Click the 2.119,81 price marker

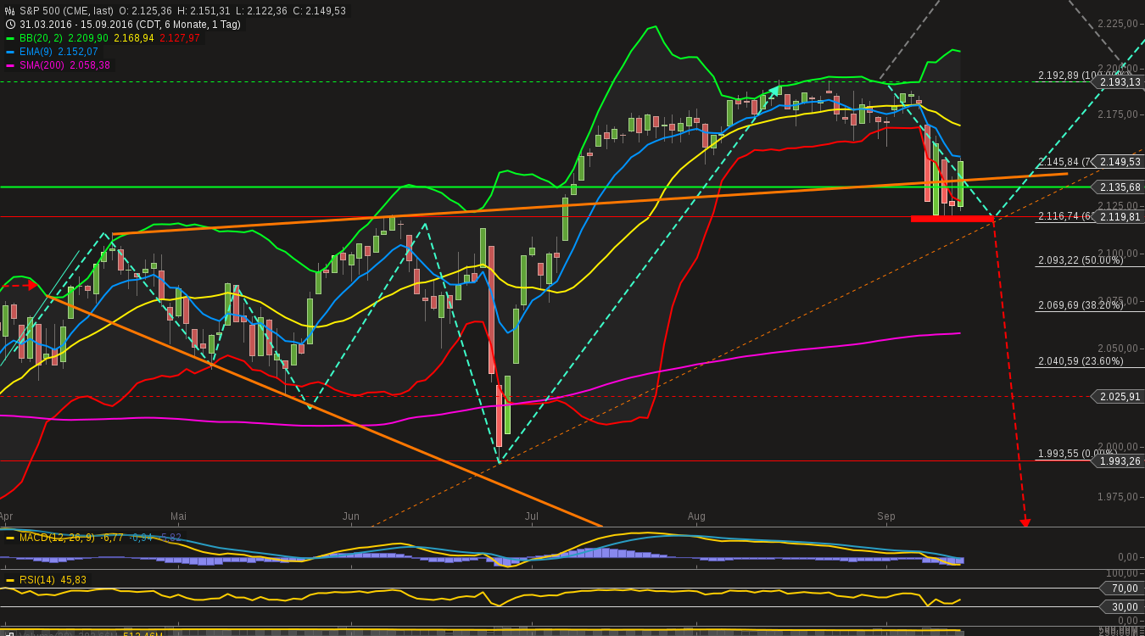click(1120, 216)
